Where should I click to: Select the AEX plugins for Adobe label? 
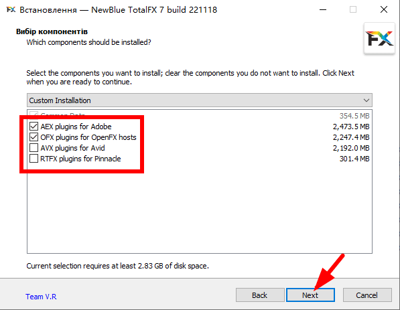(76, 127)
